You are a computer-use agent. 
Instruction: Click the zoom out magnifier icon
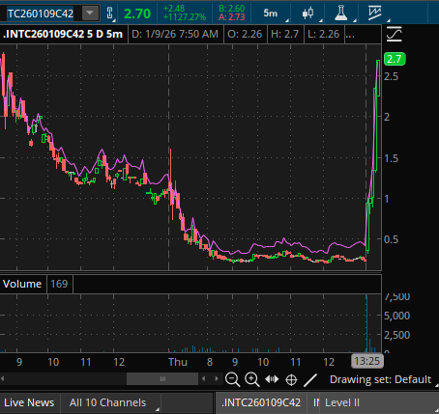[232, 379]
